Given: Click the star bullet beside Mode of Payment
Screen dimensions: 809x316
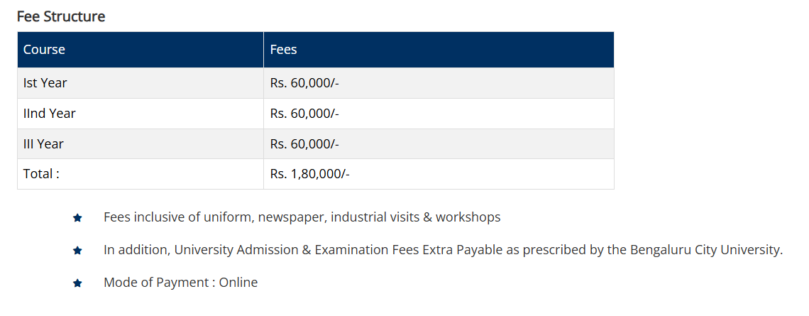Looking at the screenshot, I should [x=78, y=283].
